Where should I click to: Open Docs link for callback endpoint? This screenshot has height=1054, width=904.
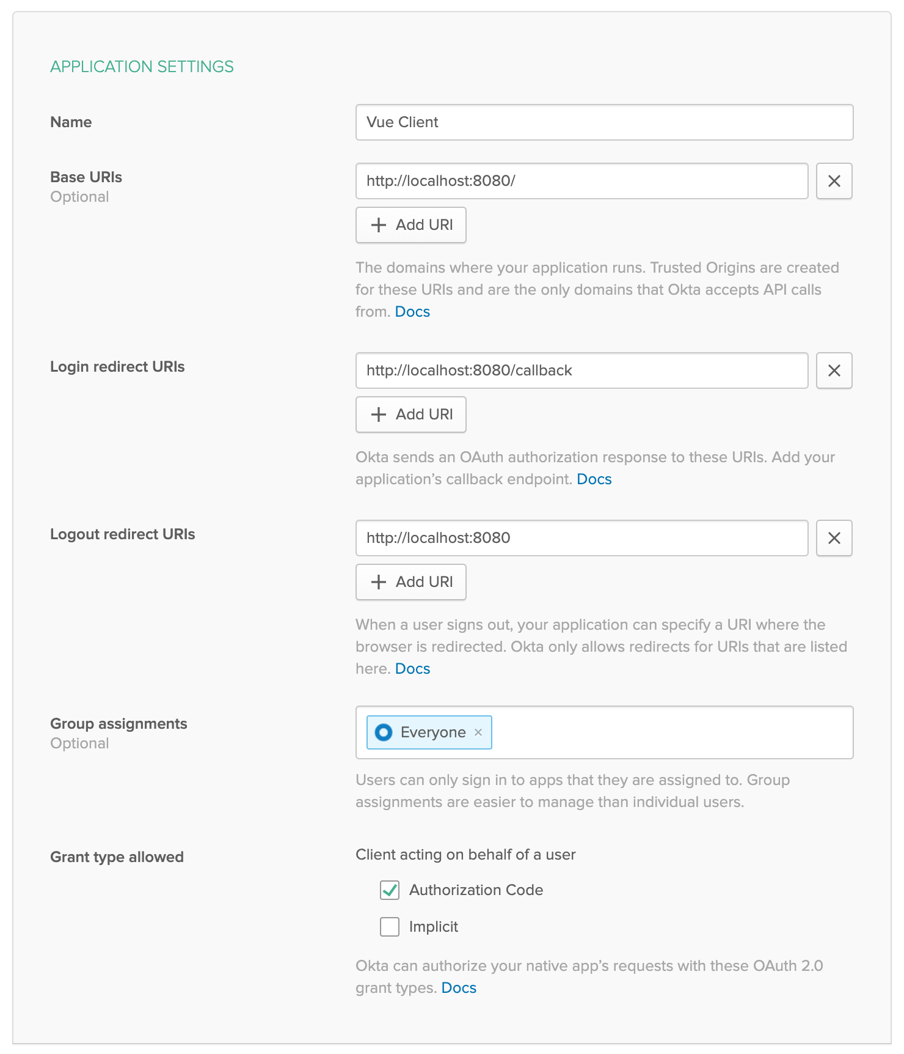tap(594, 479)
